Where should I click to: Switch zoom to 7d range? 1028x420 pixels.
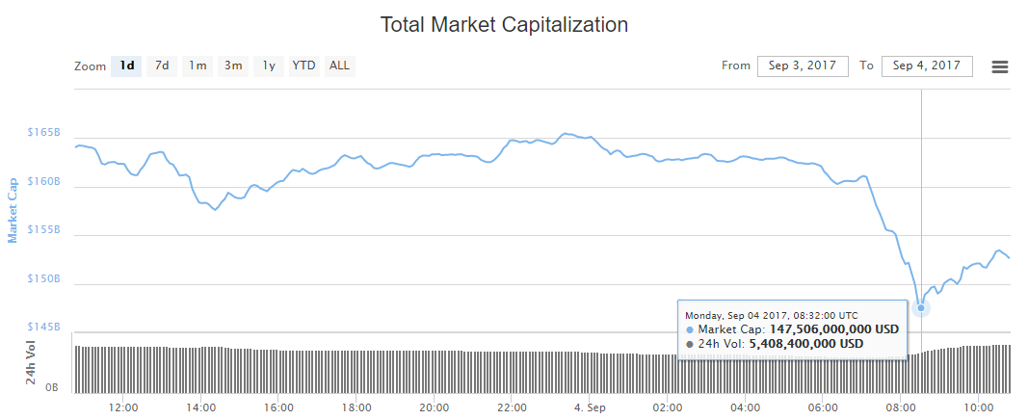pyautogui.click(x=162, y=66)
